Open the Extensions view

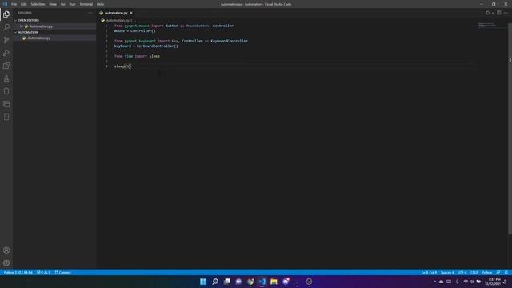[6, 66]
